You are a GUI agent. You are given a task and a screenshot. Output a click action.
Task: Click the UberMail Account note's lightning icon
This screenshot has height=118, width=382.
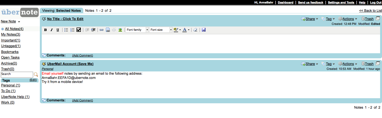[44, 64]
